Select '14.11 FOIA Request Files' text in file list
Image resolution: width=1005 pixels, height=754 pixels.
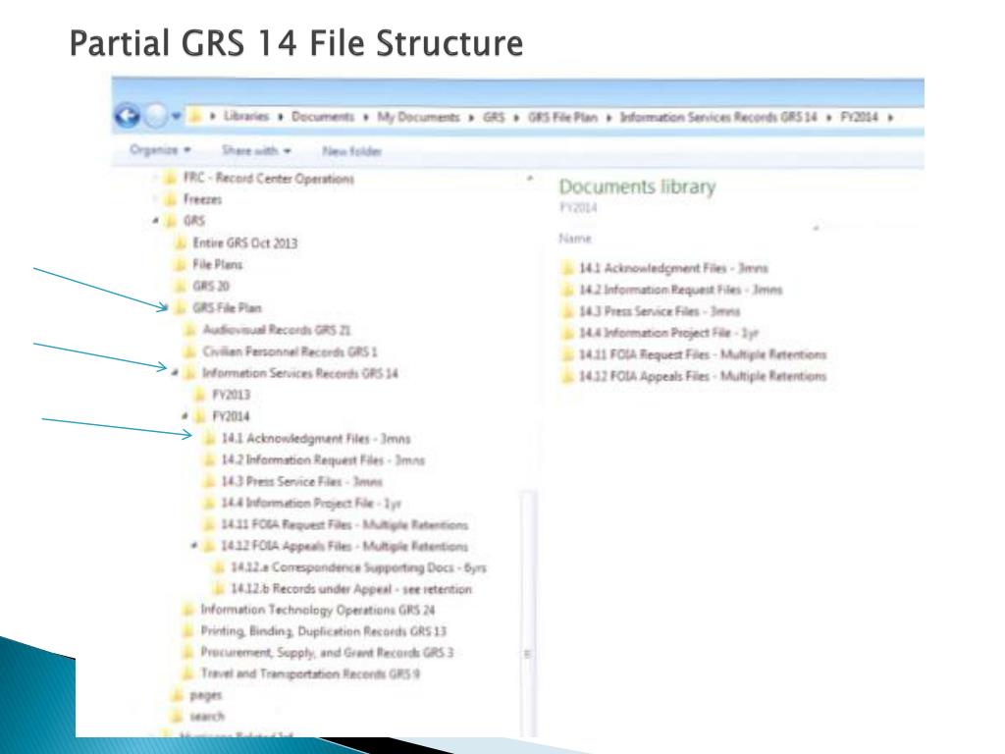click(644, 354)
